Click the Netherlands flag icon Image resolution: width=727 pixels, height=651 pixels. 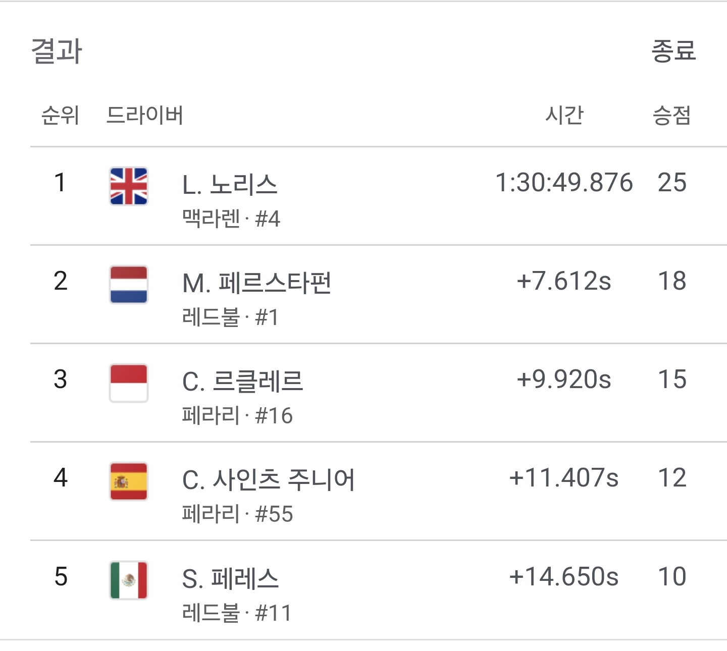tap(129, 285)
